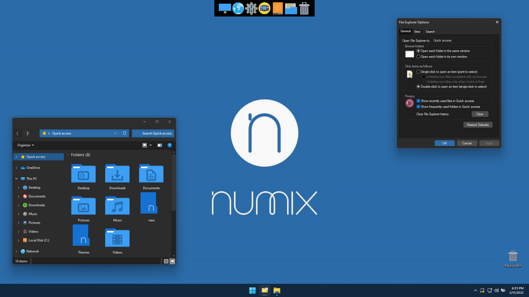This screenshot has height=297, width=529.
Task: Switch to the View tab
Action: point(417,32)
